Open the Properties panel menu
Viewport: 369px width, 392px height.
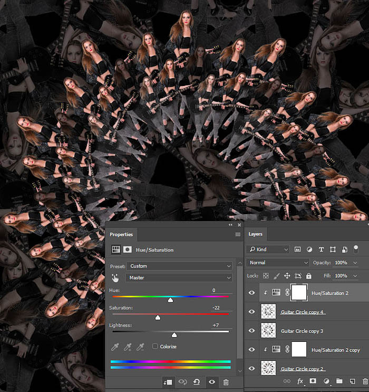238,234
